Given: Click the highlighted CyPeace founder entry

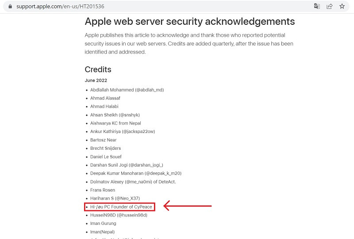Looking at the screenshot, I should point(120,207).
